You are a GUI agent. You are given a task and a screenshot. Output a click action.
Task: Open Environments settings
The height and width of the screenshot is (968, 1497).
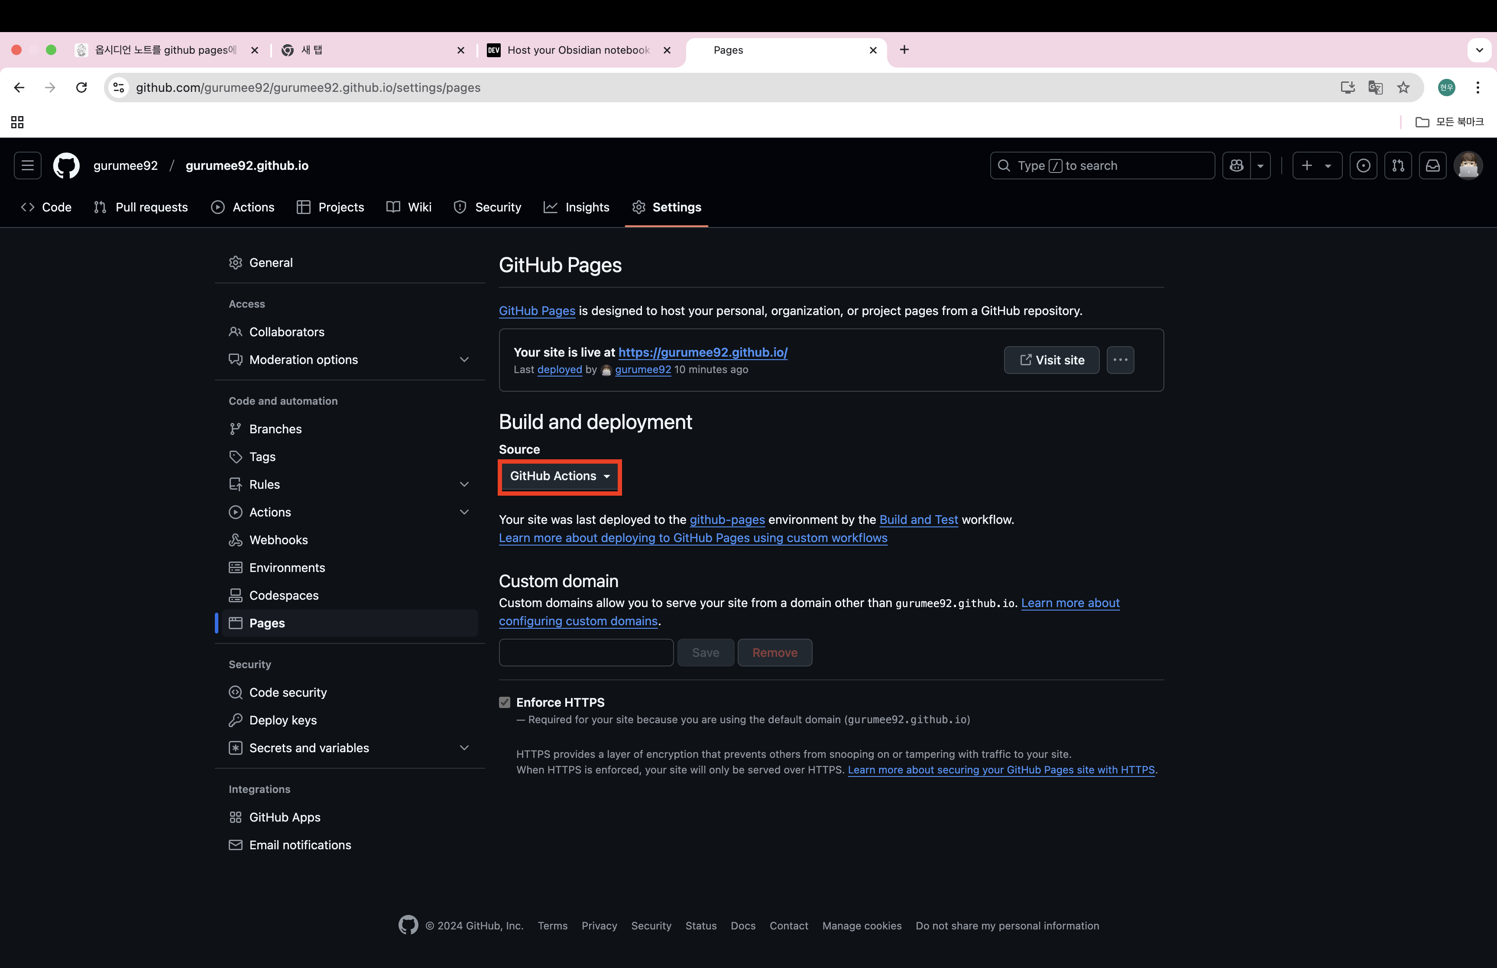coord(350,567)
